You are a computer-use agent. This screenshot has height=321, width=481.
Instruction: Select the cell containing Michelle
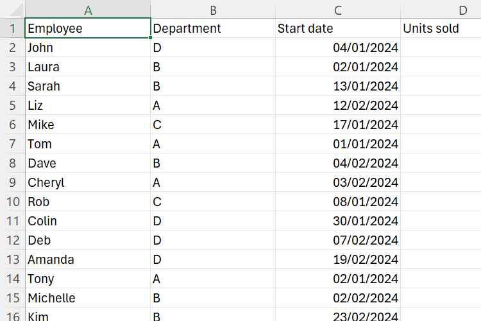point(88,298)
